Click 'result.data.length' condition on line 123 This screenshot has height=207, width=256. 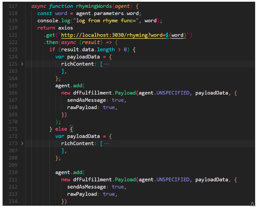[88, 50]
